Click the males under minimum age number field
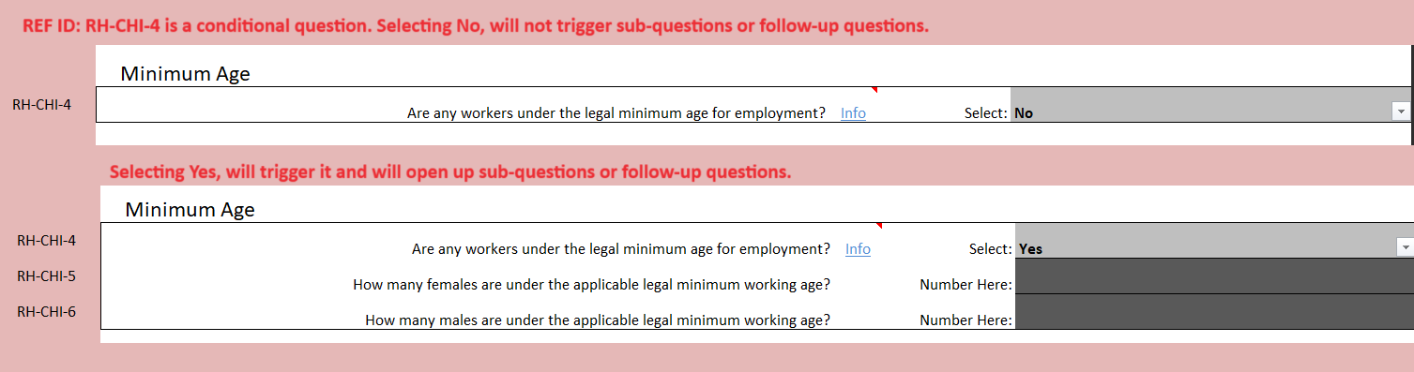 point(1214,312)
